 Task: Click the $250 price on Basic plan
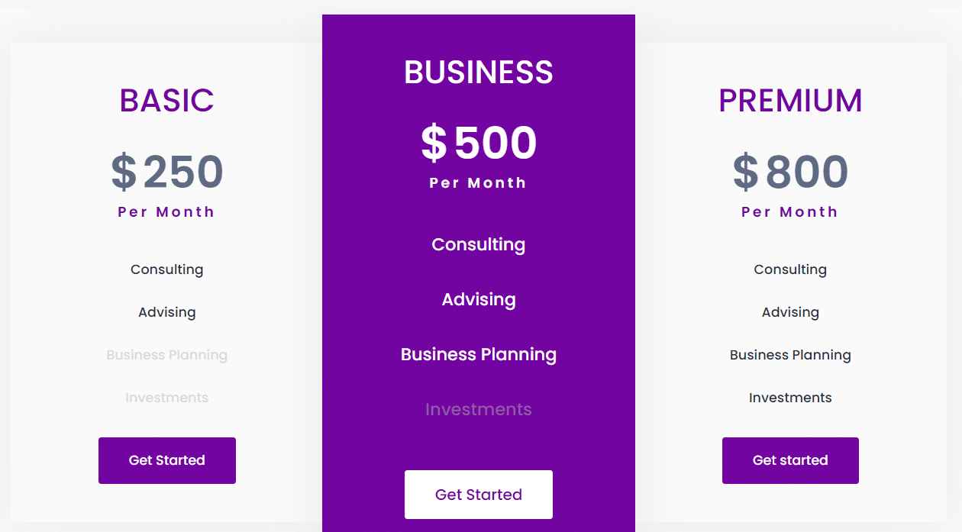pyautogui.click(x=166, y=172)
